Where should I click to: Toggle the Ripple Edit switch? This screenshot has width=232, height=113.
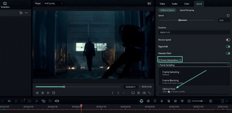coord(228,47)
